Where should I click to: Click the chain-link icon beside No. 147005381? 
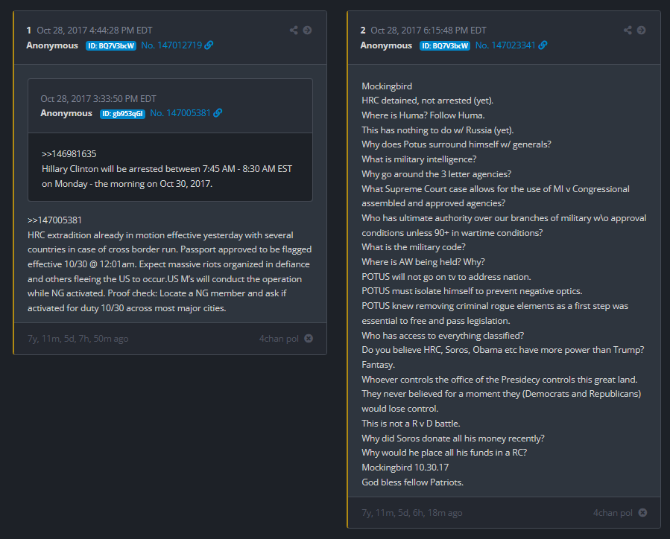pos(218,113)
